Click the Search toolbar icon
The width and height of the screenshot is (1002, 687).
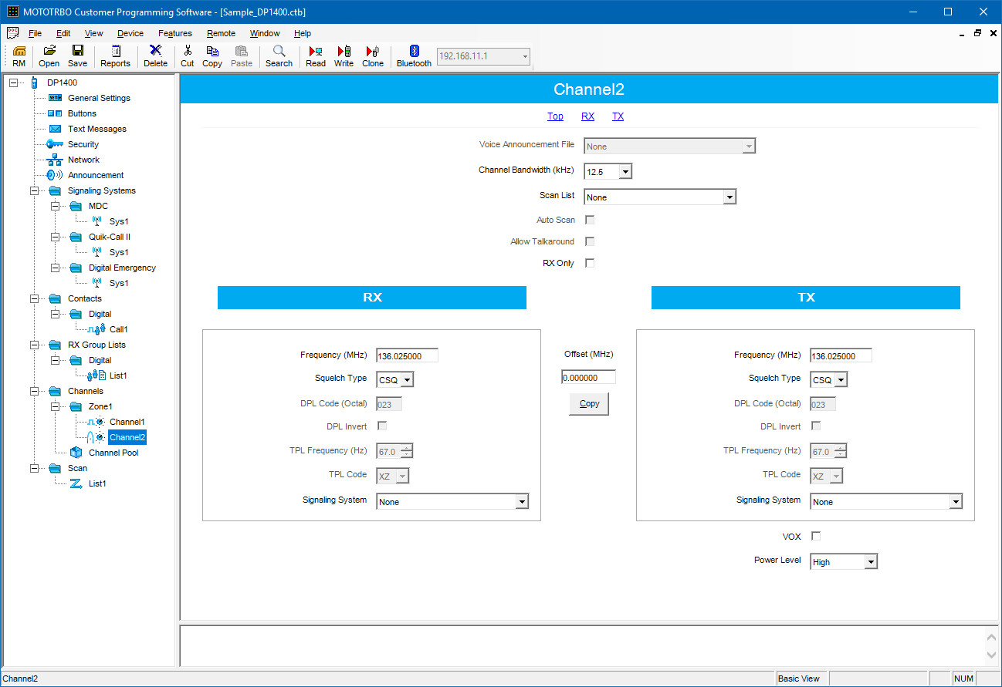(x=279, y=56)
